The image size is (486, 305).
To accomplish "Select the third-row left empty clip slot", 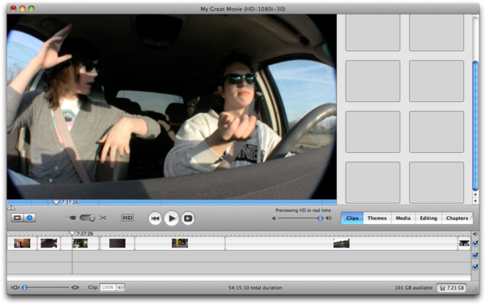I will pyautogui.click(x=373, y=132).
